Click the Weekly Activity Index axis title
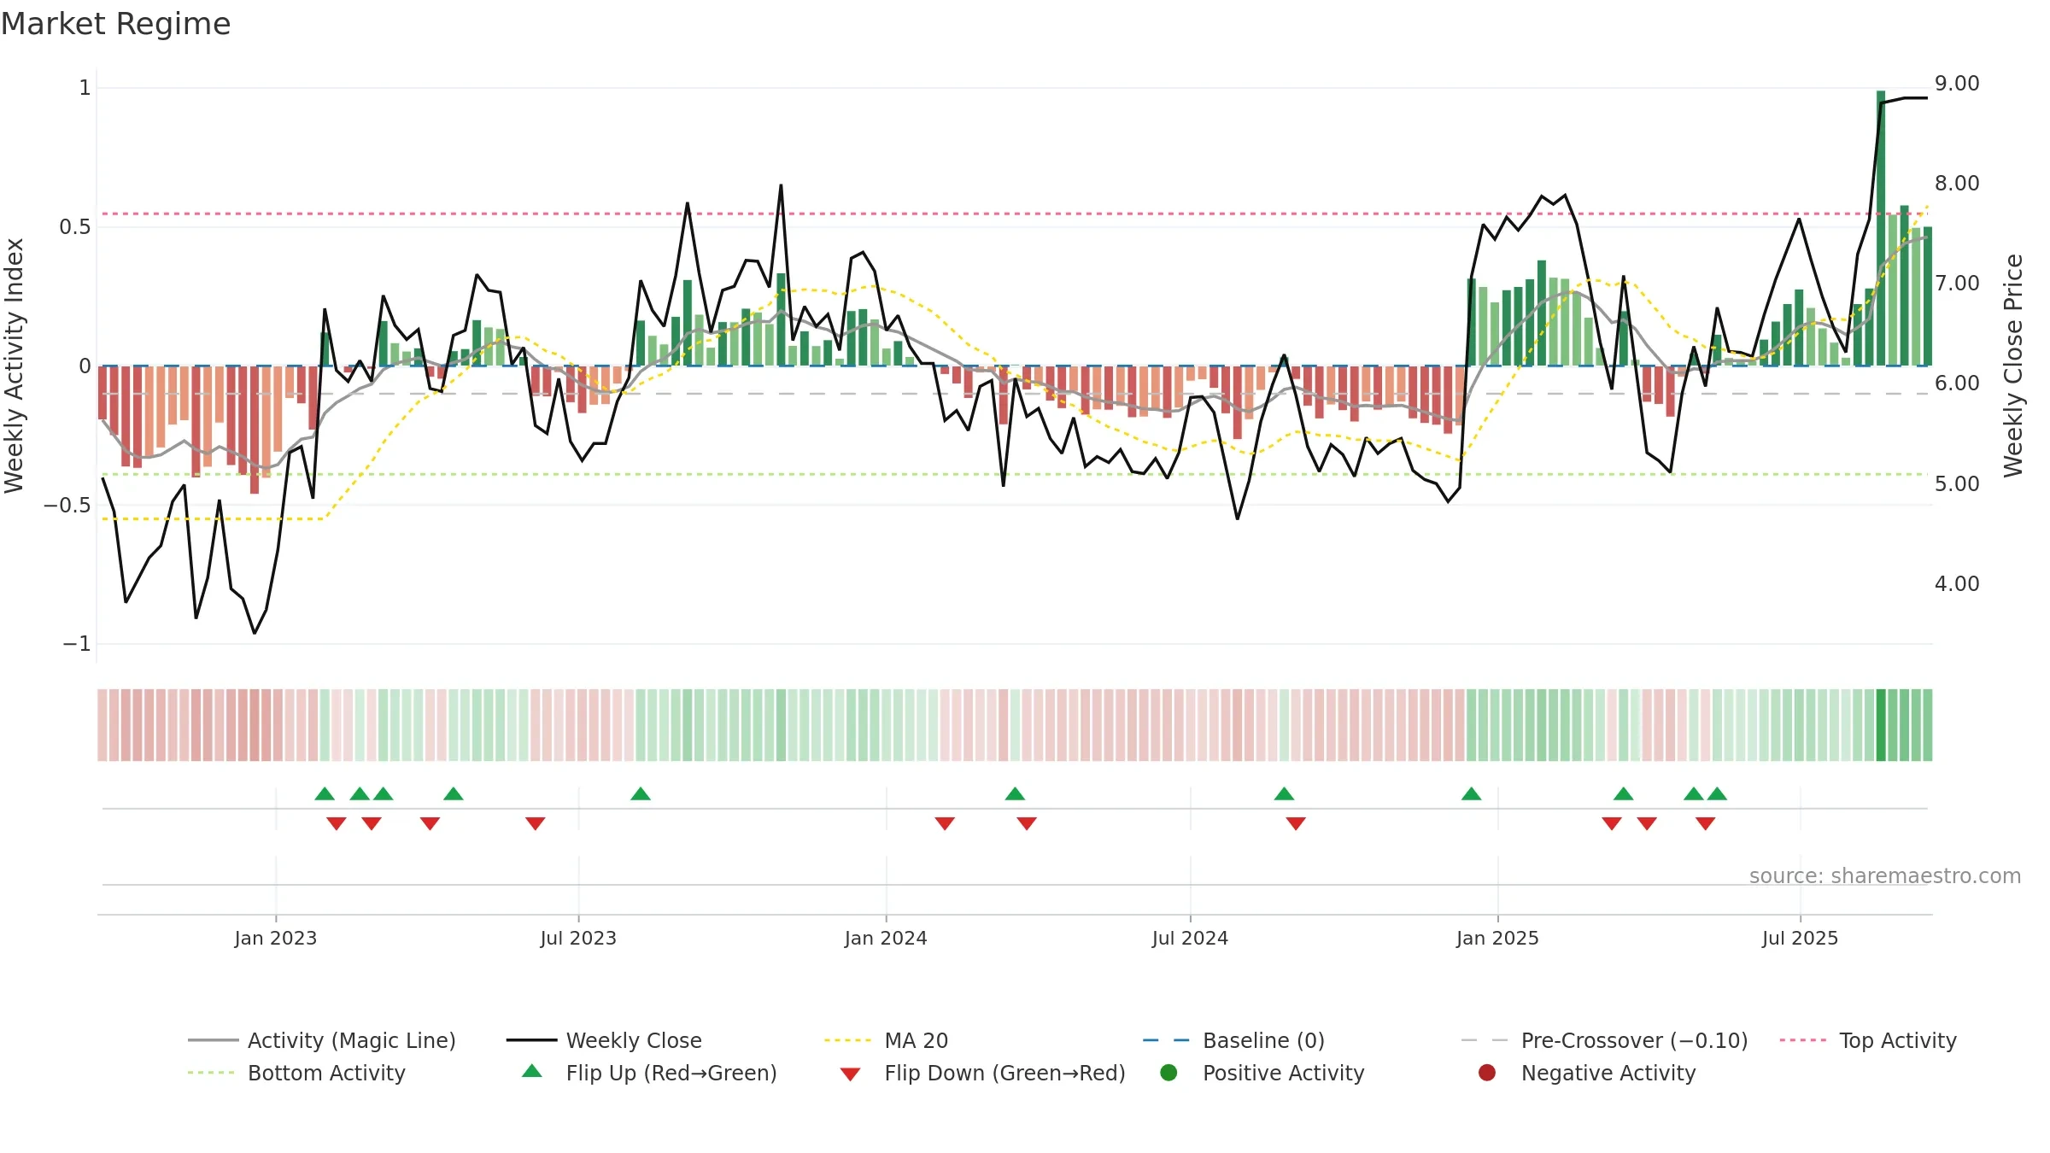 click(x=14, y=366)
